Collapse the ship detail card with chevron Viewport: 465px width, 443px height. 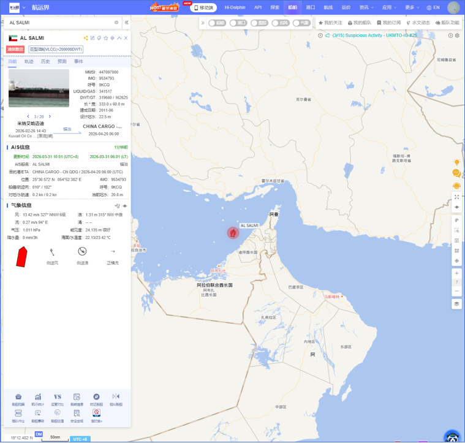pyautogui.click(x=119, y=38)
